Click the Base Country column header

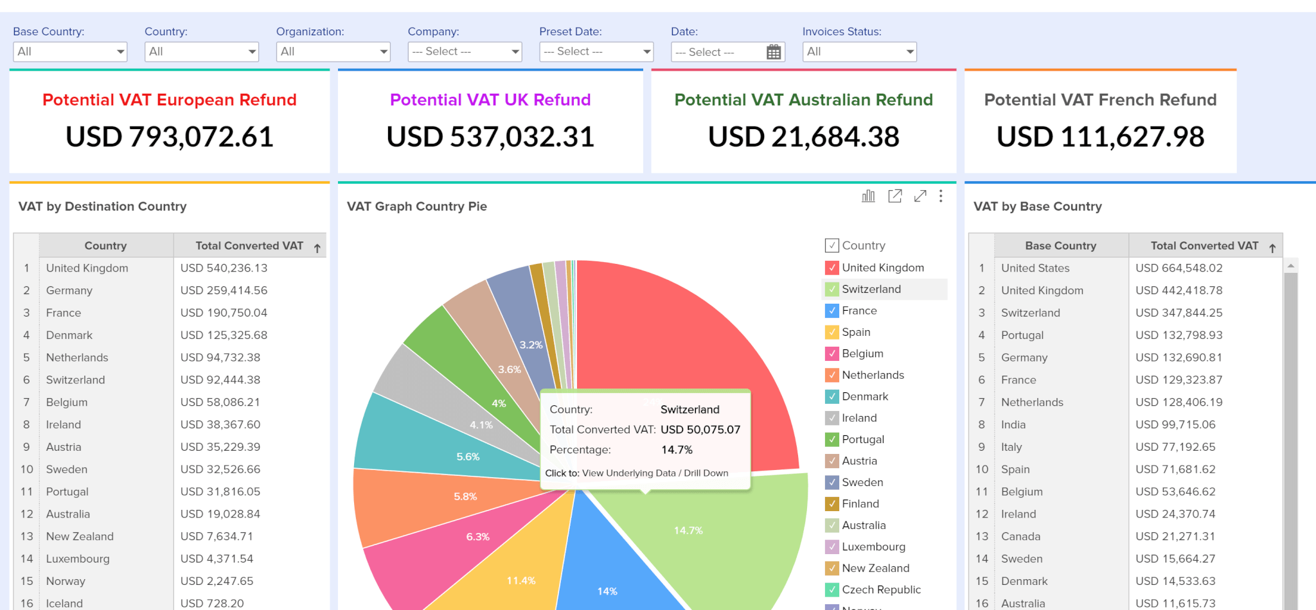pos(1061,245)
